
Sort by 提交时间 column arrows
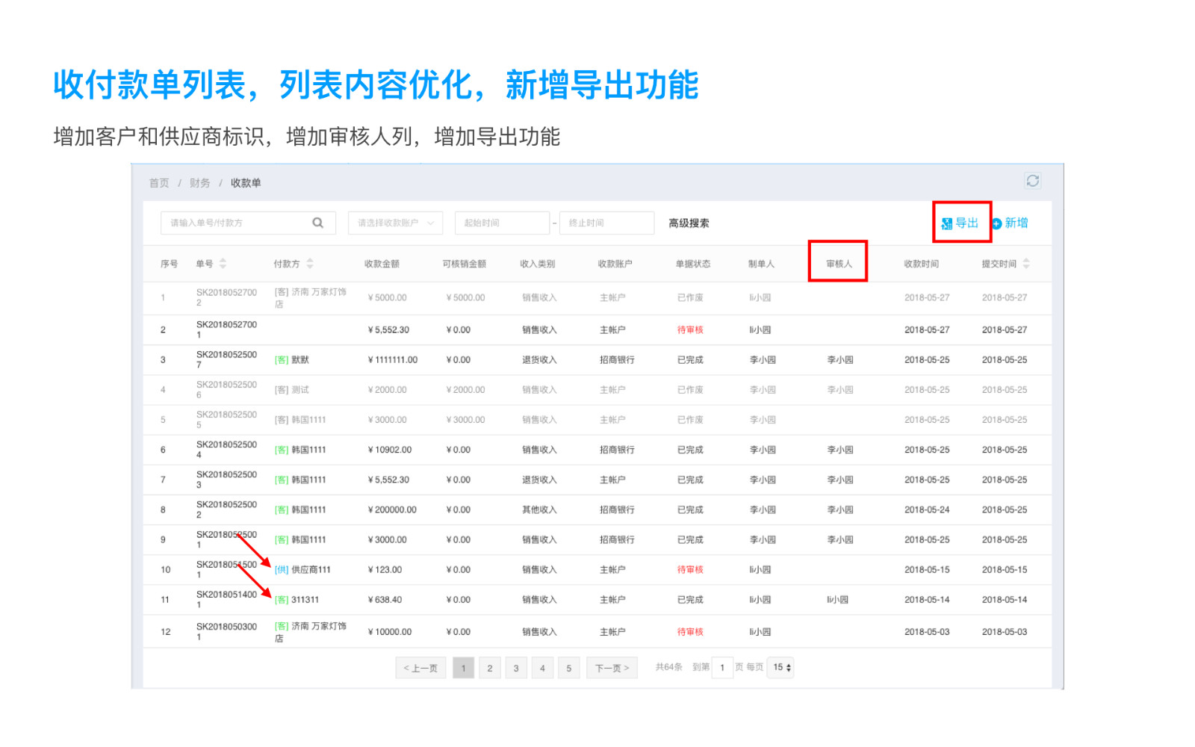pyautogui.click(x=1026, y=264)
